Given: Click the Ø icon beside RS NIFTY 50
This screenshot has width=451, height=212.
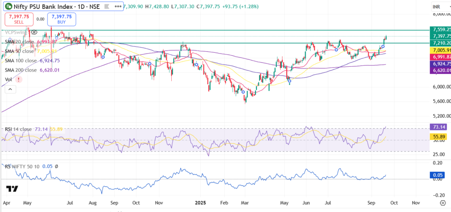Looking at the screenshot, I should point(56,166).
